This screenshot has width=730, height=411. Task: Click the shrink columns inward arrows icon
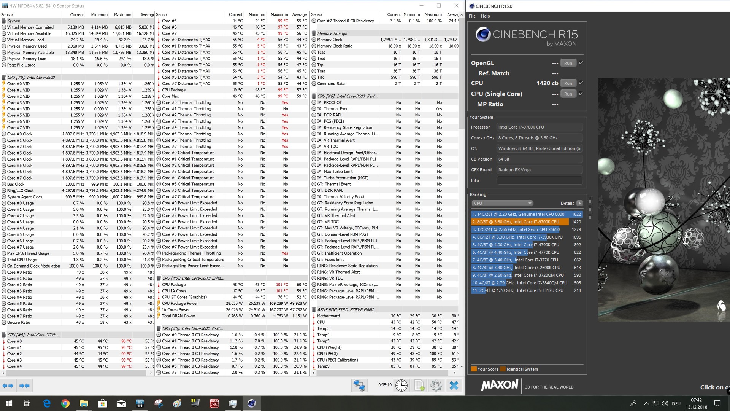pos(24,386)
